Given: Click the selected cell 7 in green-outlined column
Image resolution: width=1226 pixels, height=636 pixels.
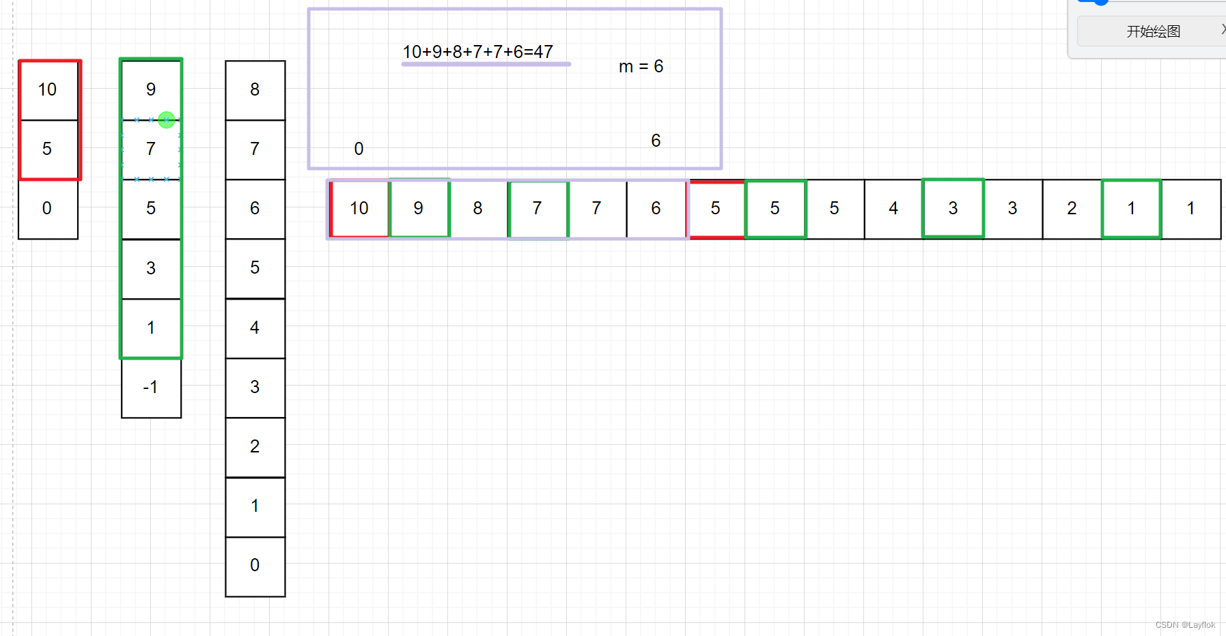Looking at the screenshot, I should (151, 149).
